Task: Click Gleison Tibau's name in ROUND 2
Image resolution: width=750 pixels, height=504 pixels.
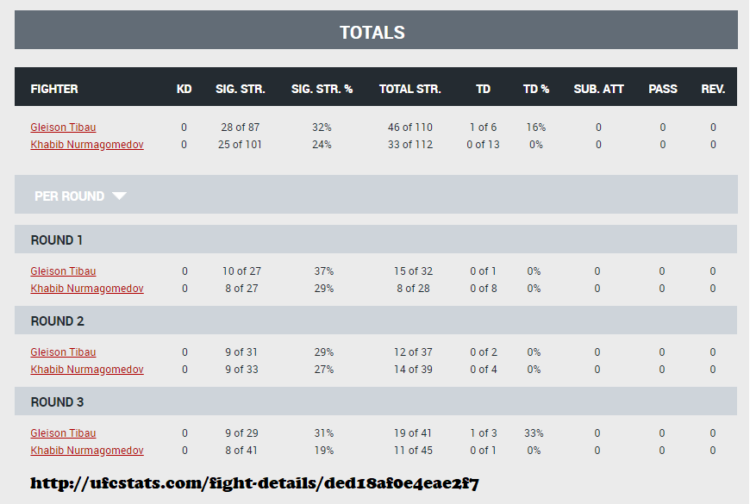Action: pos(63,352)
